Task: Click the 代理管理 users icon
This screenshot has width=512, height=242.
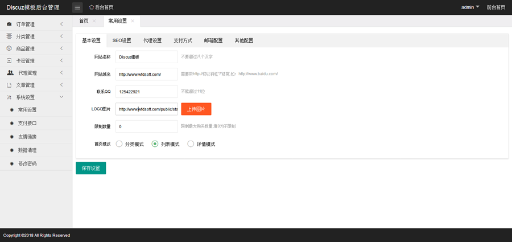Action: (10, 73)
